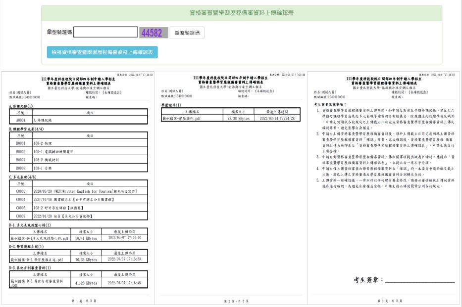This screenshot has width=462, height=307.
Task: Select row B0001 '108-2 物理'
Action: [x=78, y=143]
